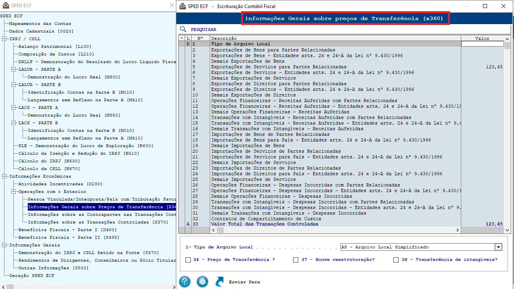Collapse Operações com o Exterior node

tap(13, 192)
